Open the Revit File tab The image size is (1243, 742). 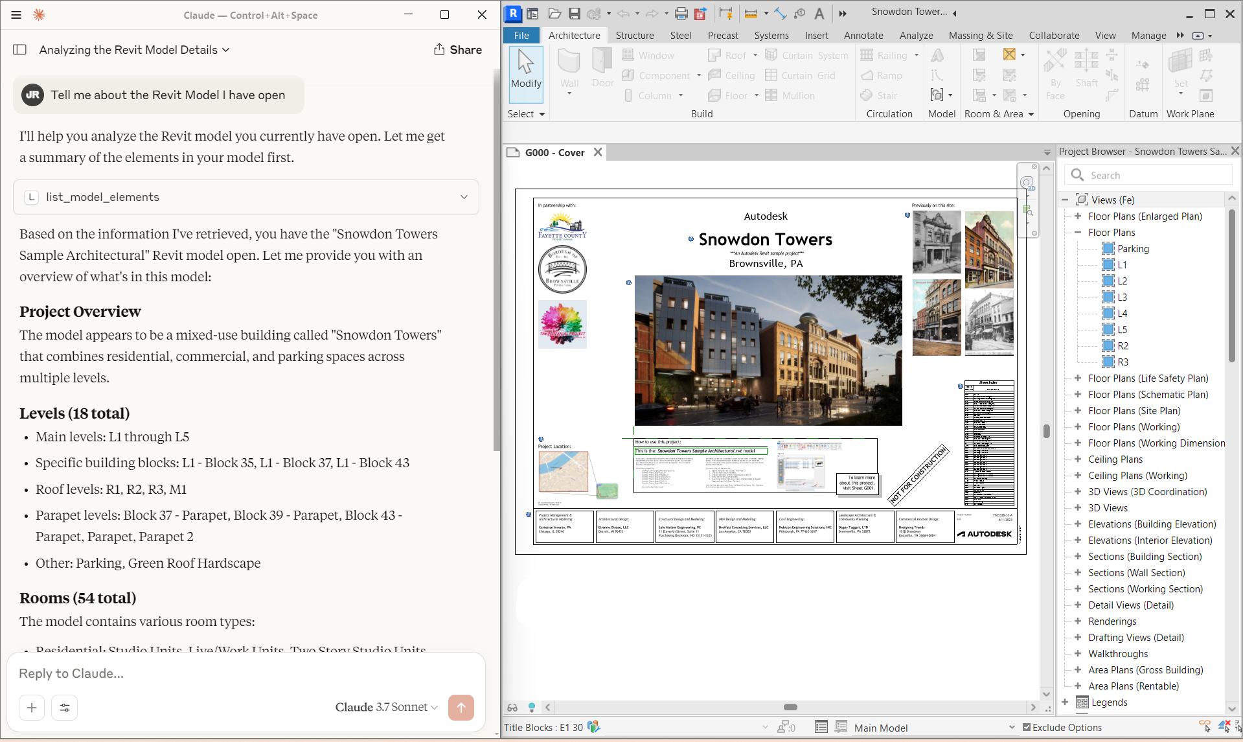tap(521, 36)
